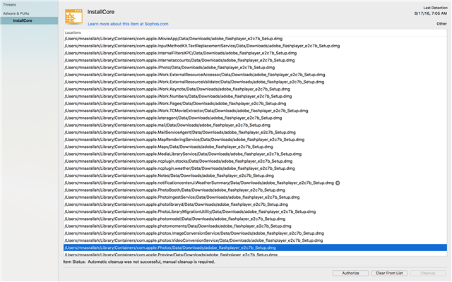Select the com.apple.Notes path row
Image resolution: width=452 pixels, height=282 pixels.
255,176
